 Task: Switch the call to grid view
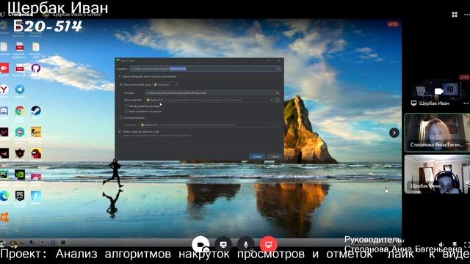[455, 15]
